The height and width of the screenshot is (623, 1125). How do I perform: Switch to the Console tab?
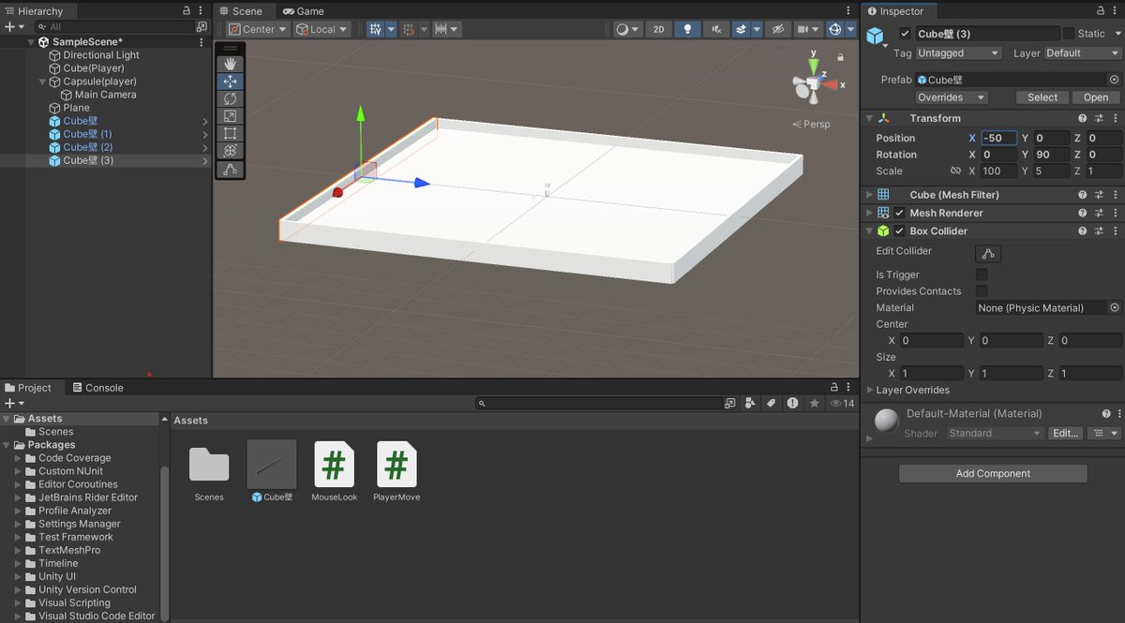97,388
